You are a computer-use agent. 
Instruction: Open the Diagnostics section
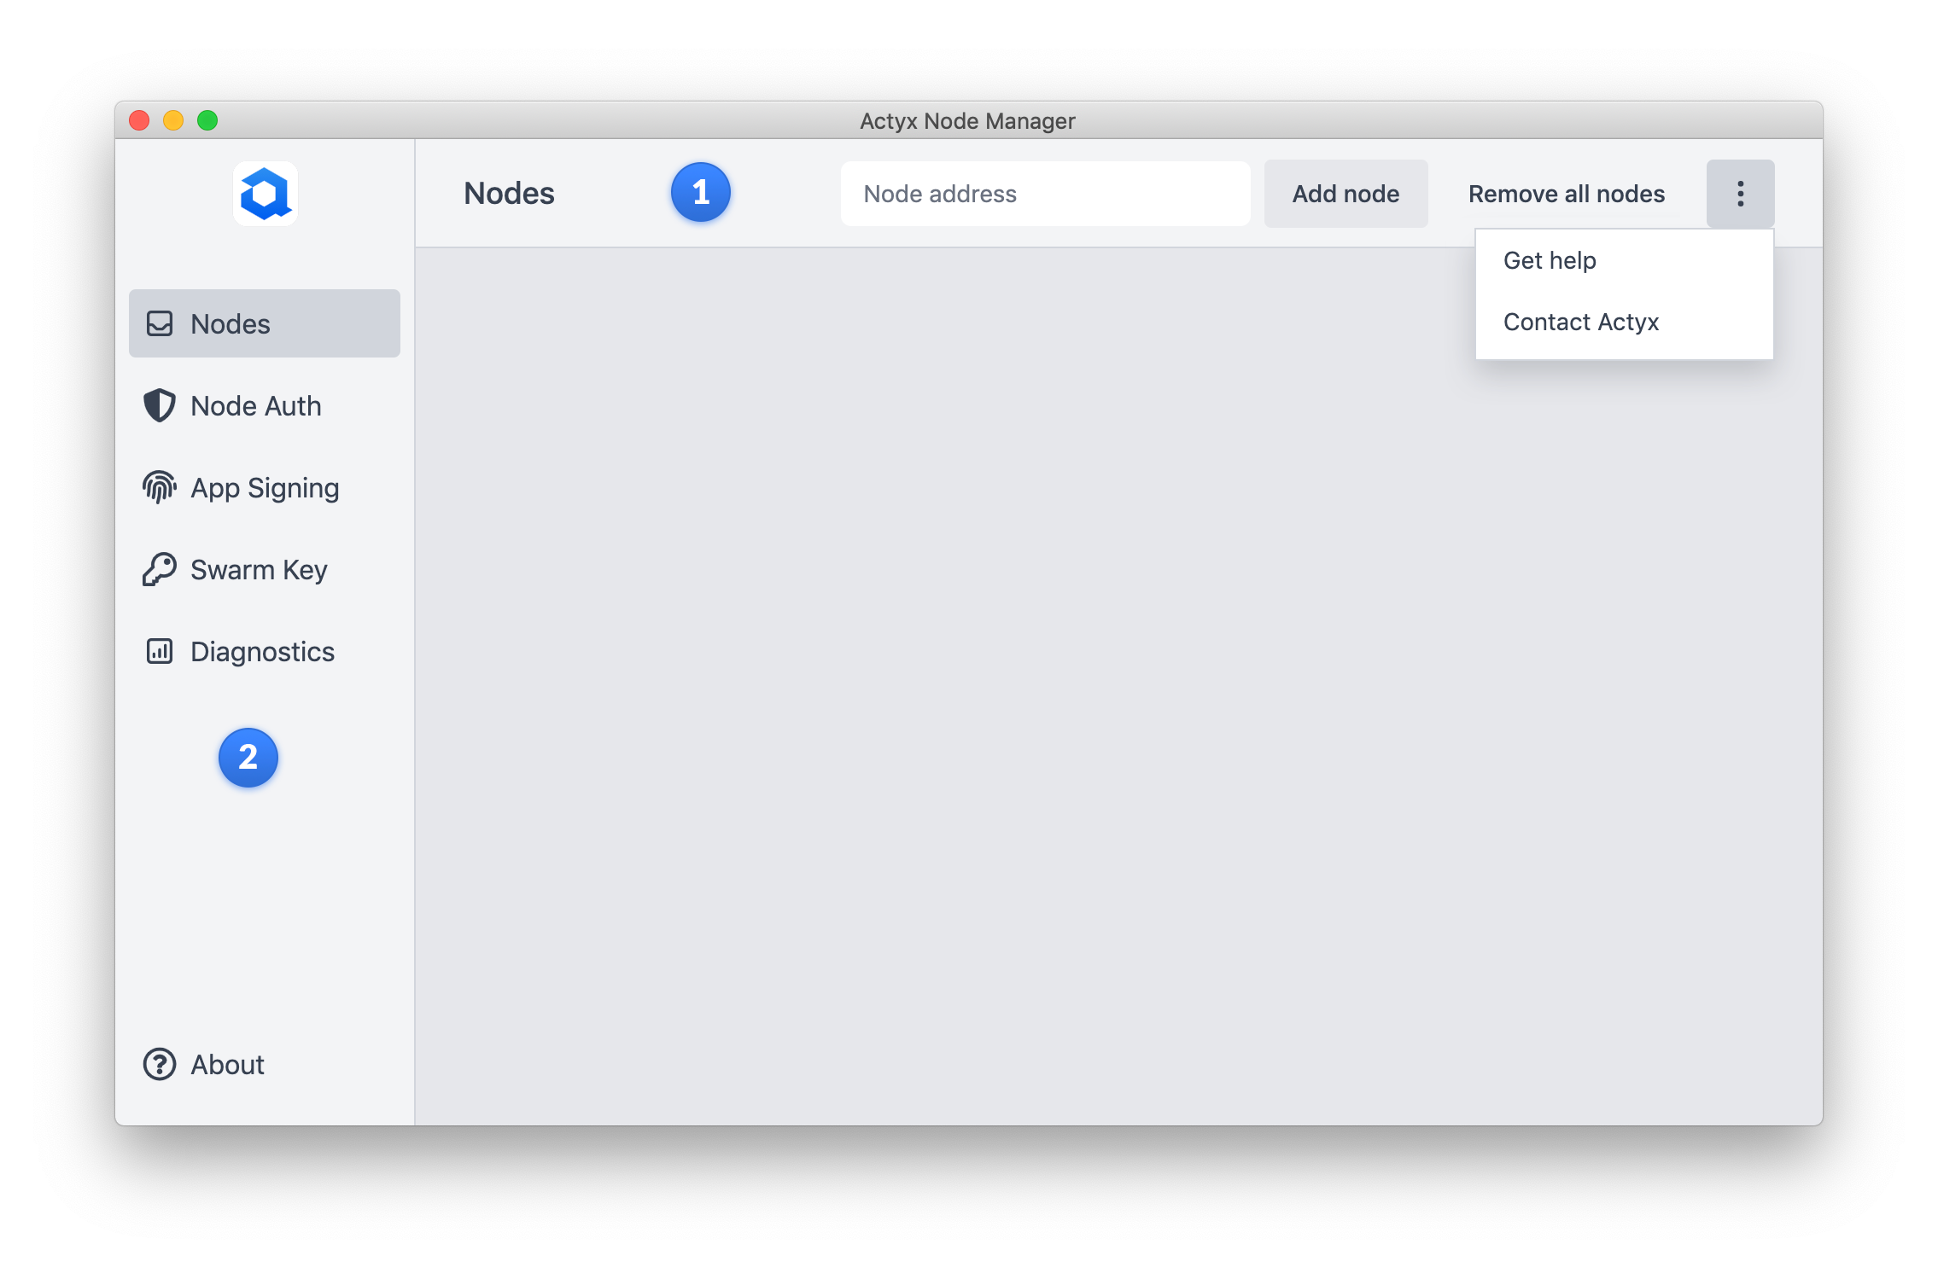(x=262, y=651)
